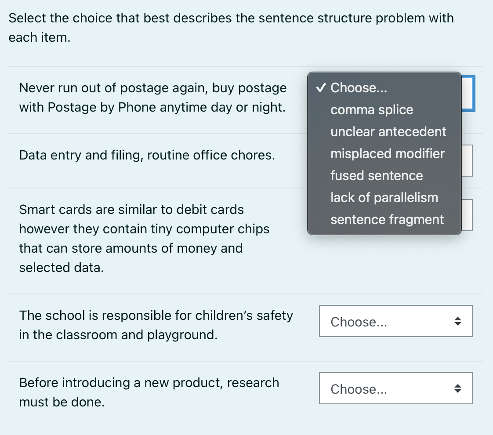493x435 pixels.
Task: Click the sentence about children's safety
Action: tap(156, 325)
